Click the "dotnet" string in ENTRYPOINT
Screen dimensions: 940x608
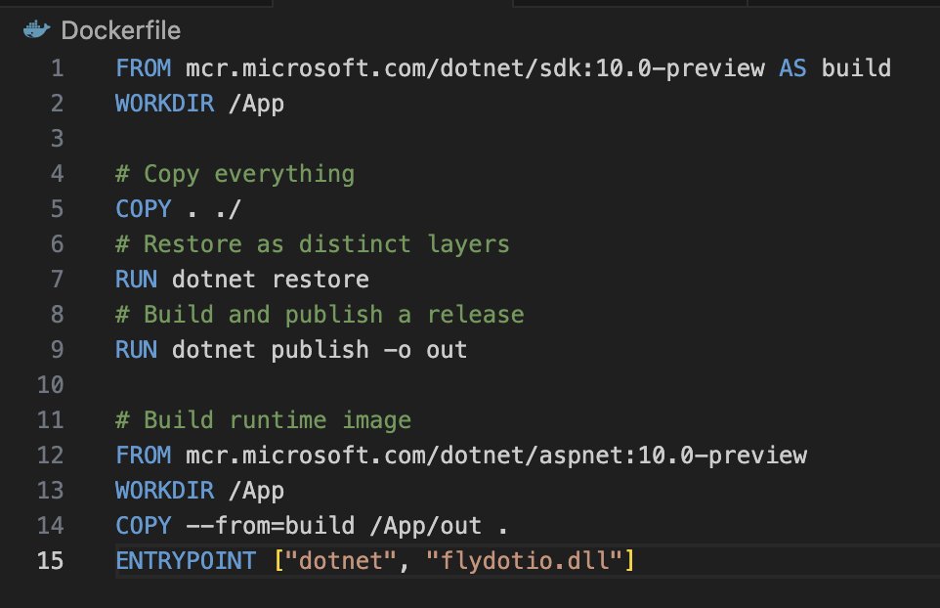340,561
